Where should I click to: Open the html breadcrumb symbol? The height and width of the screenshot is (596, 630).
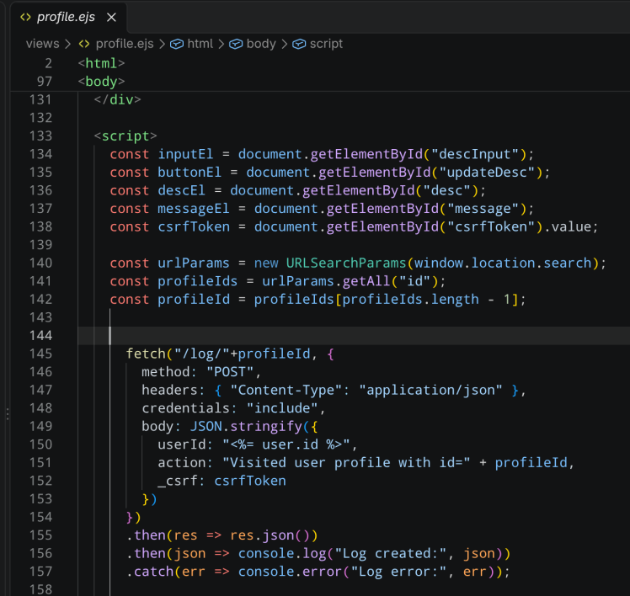(x=200, y=44)
